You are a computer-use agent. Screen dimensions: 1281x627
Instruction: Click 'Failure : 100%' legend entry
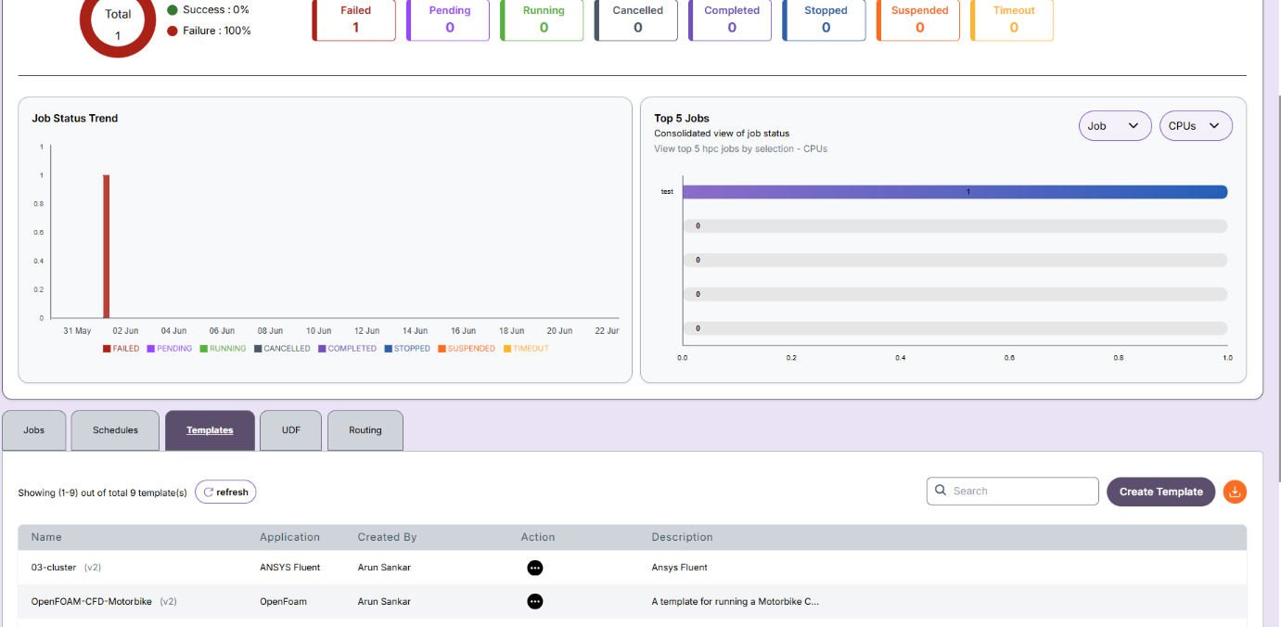coord(210,31)
